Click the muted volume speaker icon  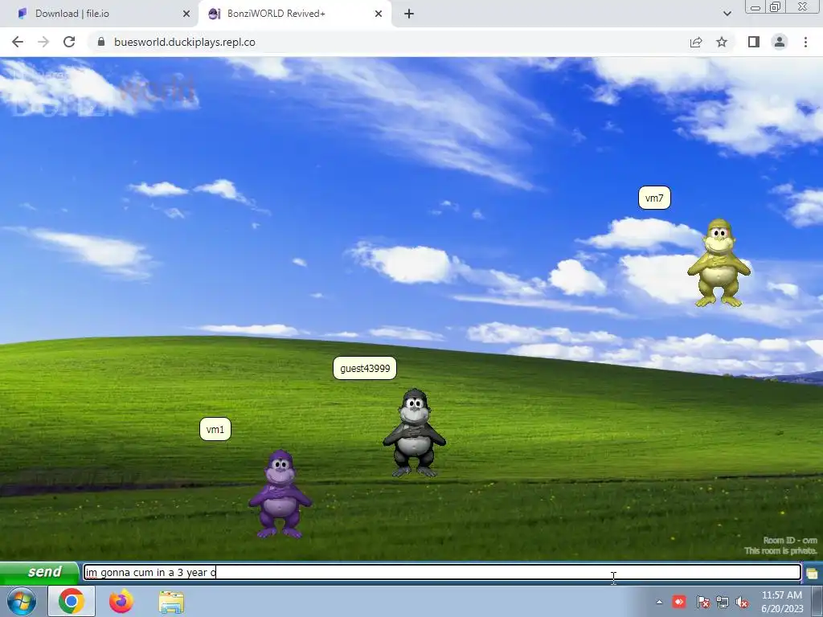coord(742,602)
